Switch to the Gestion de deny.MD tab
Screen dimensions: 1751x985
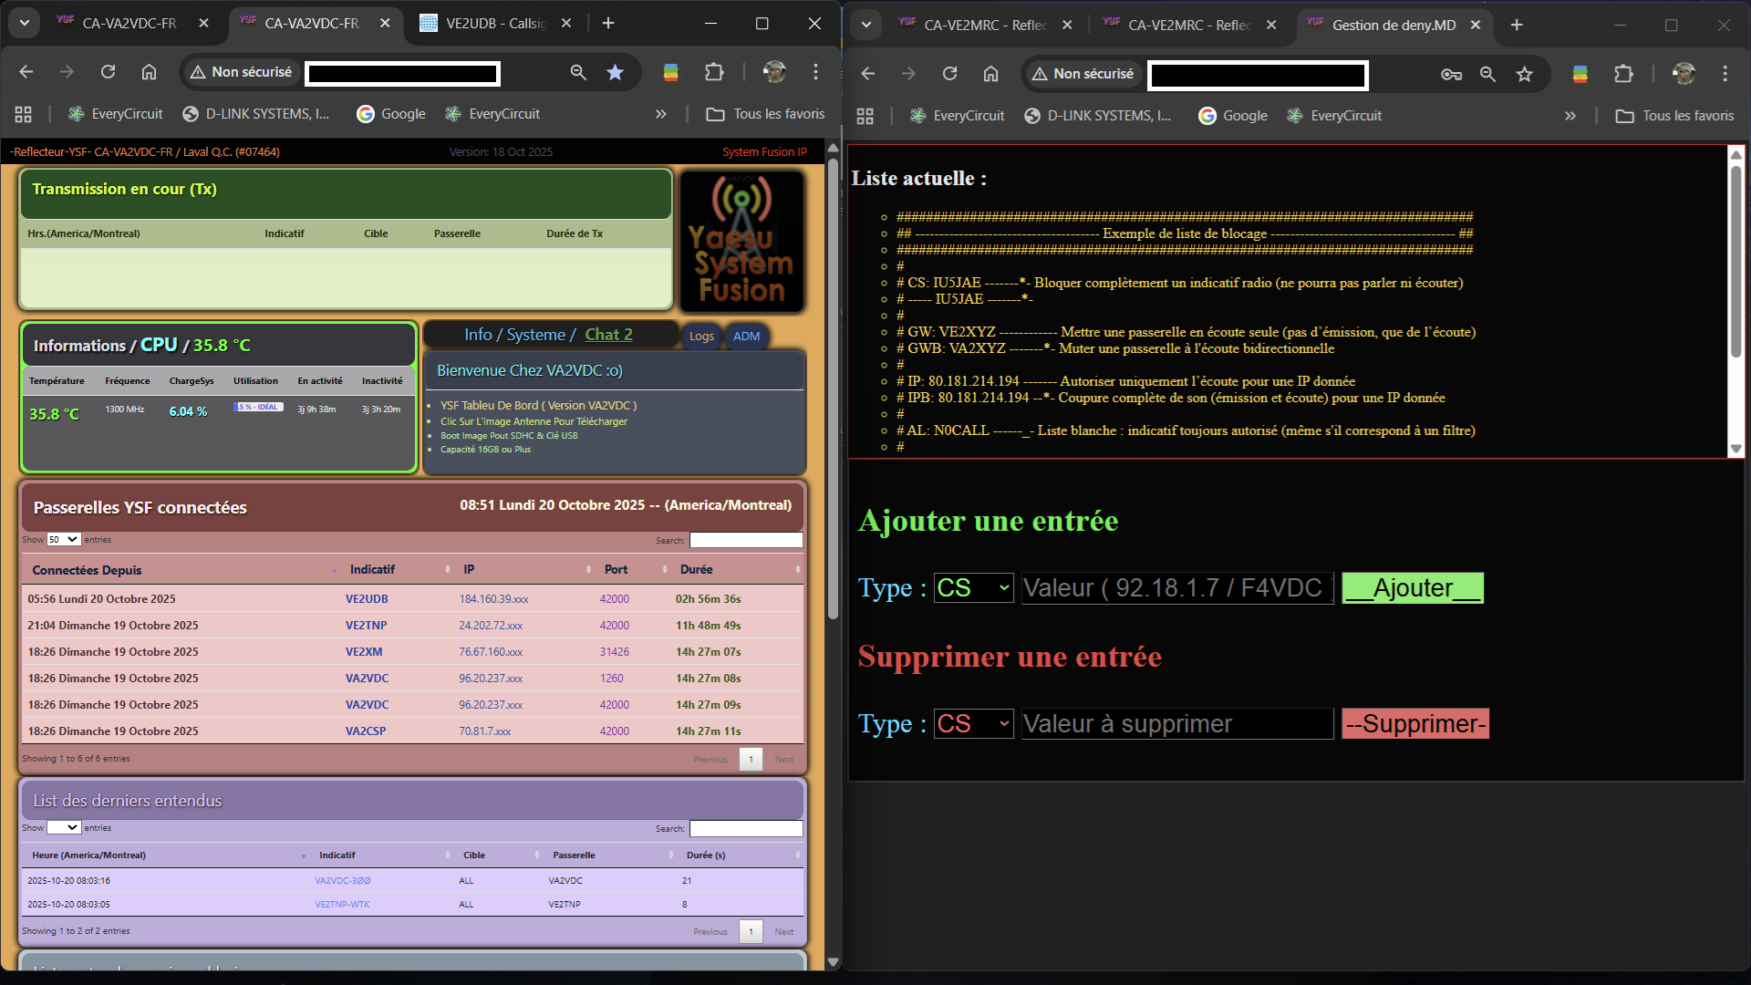tap(1393, 25)
